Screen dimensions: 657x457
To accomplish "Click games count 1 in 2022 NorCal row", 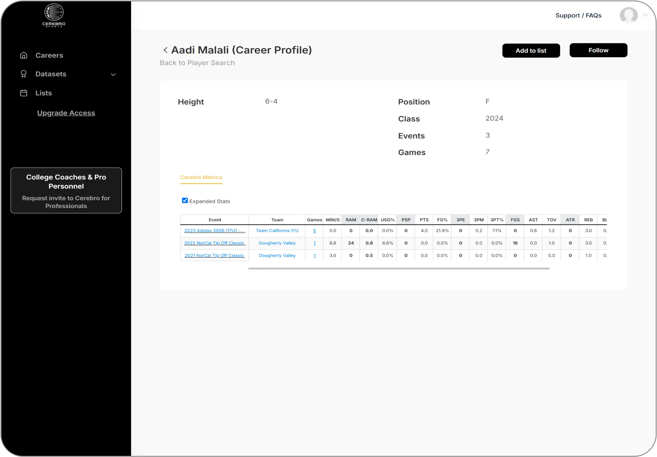I will tap(315, 243).
